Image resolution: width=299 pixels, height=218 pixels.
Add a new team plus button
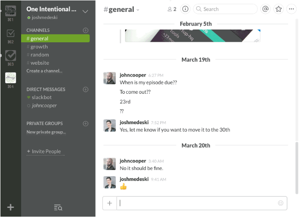[11, 207]
